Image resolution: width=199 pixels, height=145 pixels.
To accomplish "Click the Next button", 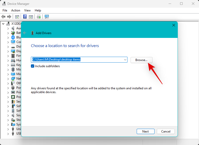I will point(145,132).
